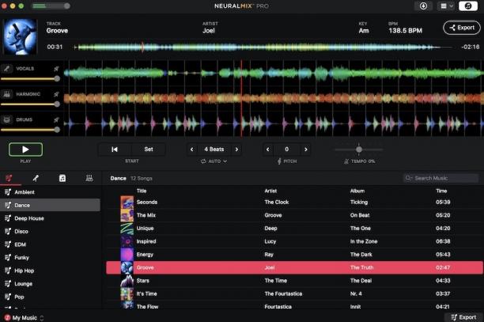Seek in the overview waveform
Viewport: 484px width, 322px height.
point(264,47)
